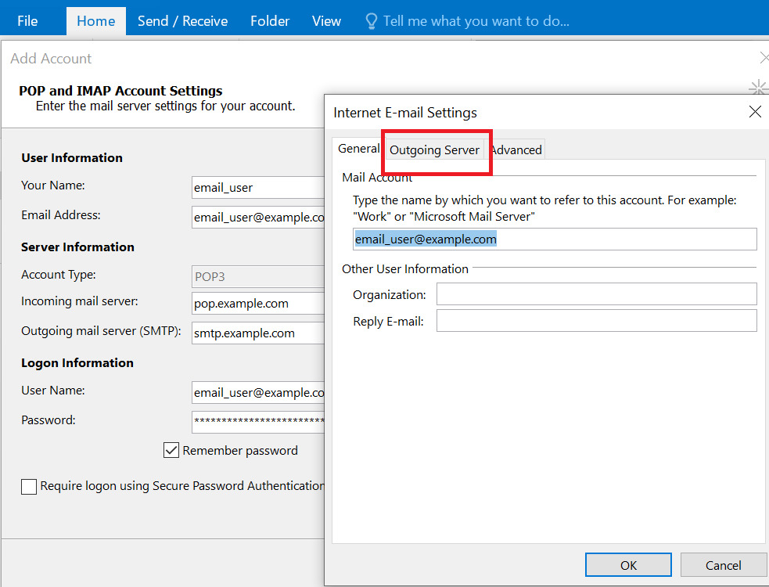The width and height of the screenshot is (769, 587).
Task: Open the Advanced tab
Action: [x=517, y=149]
